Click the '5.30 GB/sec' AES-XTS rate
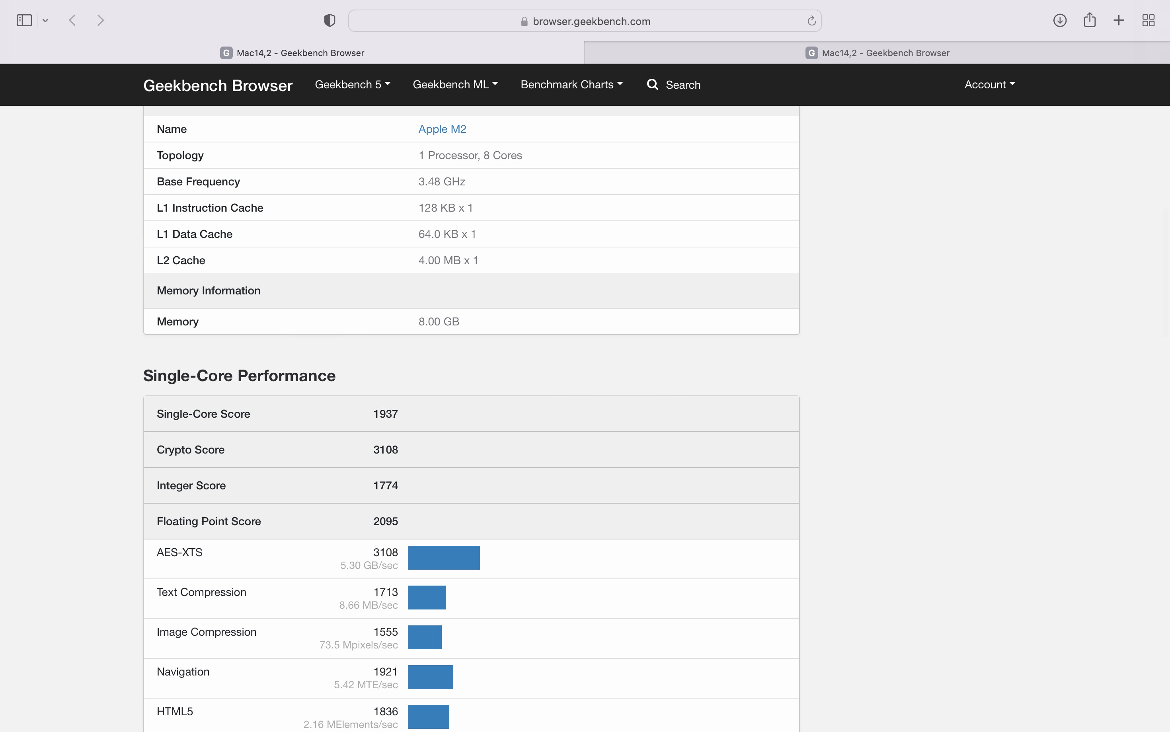This screenshot has width=1170, height=732. click(369, 565)
